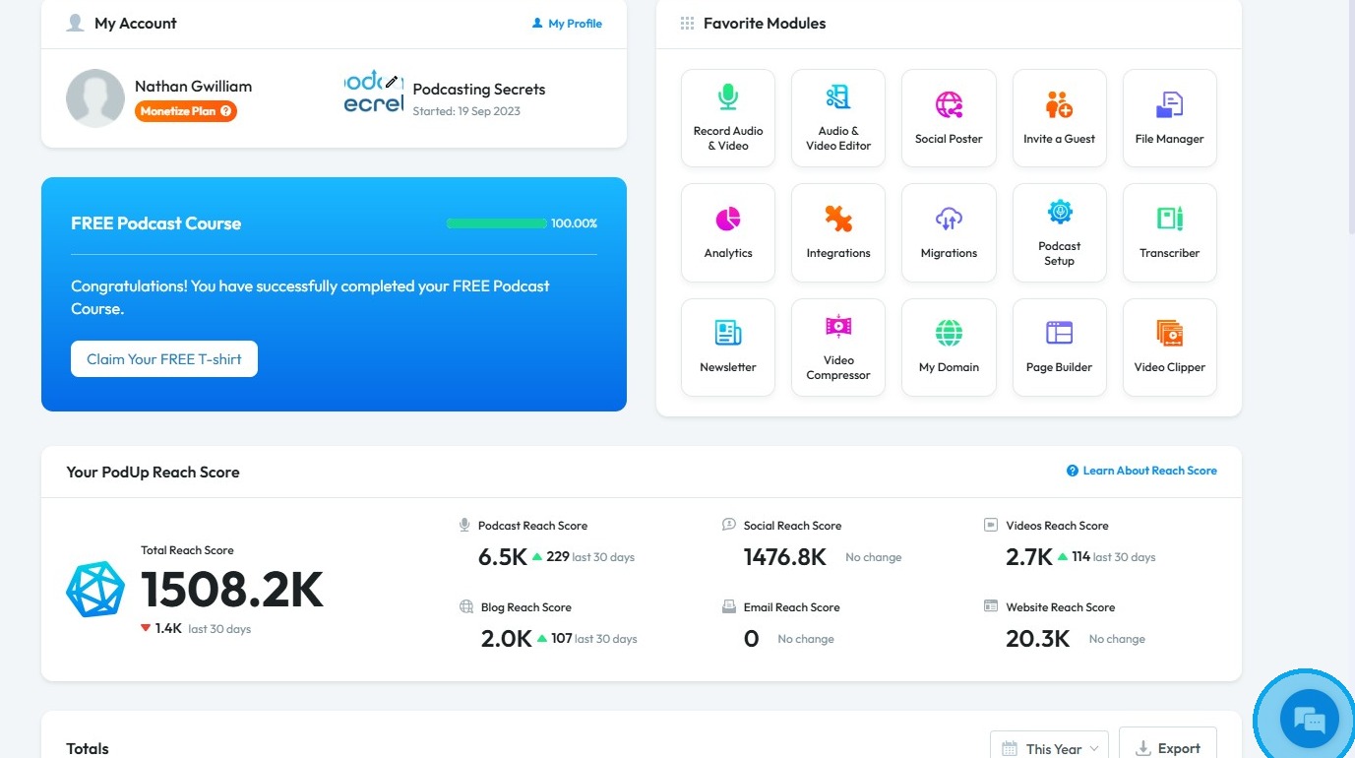The width and height of the screenshot is (1355, 758).
Task: Click the Email Reach Score icon
Action: click(729, 606)
